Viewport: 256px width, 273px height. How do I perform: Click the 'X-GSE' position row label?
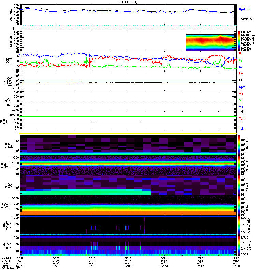pos(6,258)
